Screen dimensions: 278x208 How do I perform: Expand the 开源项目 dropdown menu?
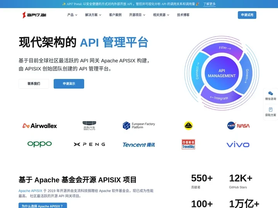point(137,15)
